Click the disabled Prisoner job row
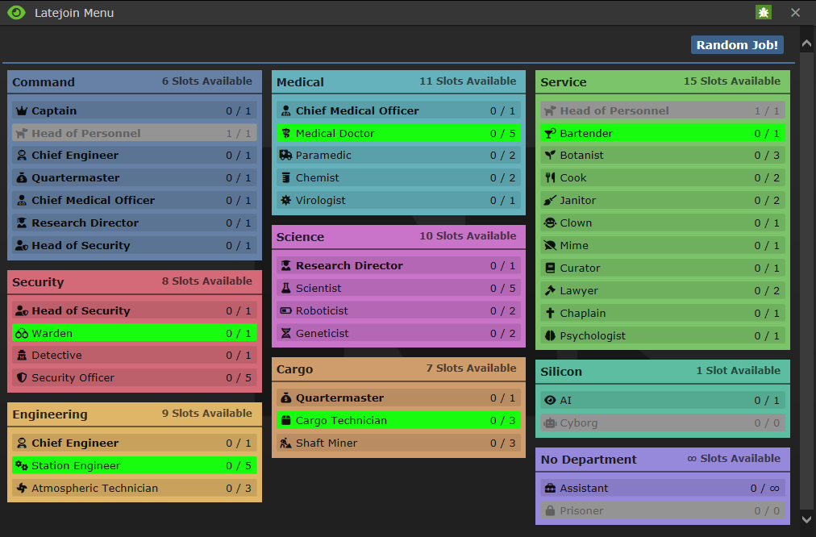Screen dimensions: 816x537 click(x=663, y=511)
